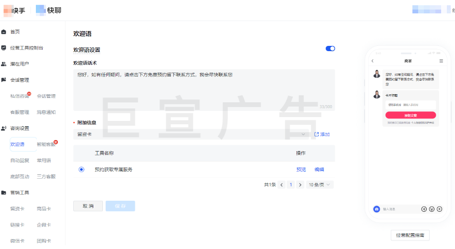The image size is (455, 249).
Task: Click the 预约获取专属服务 tool name
Action: pos(113,170)
